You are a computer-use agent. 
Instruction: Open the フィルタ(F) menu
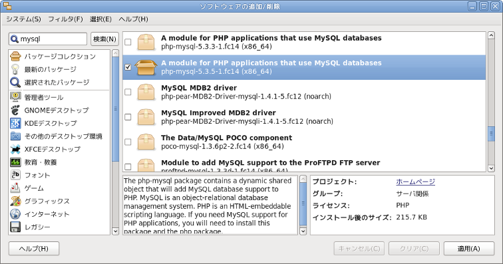[x=65, y=19]
